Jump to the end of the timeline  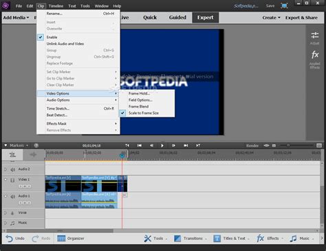tap(186, 145)
